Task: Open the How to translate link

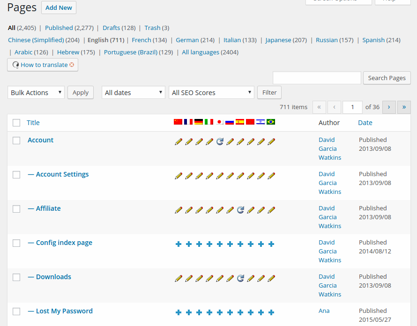Action: click(x=44, y=65)
